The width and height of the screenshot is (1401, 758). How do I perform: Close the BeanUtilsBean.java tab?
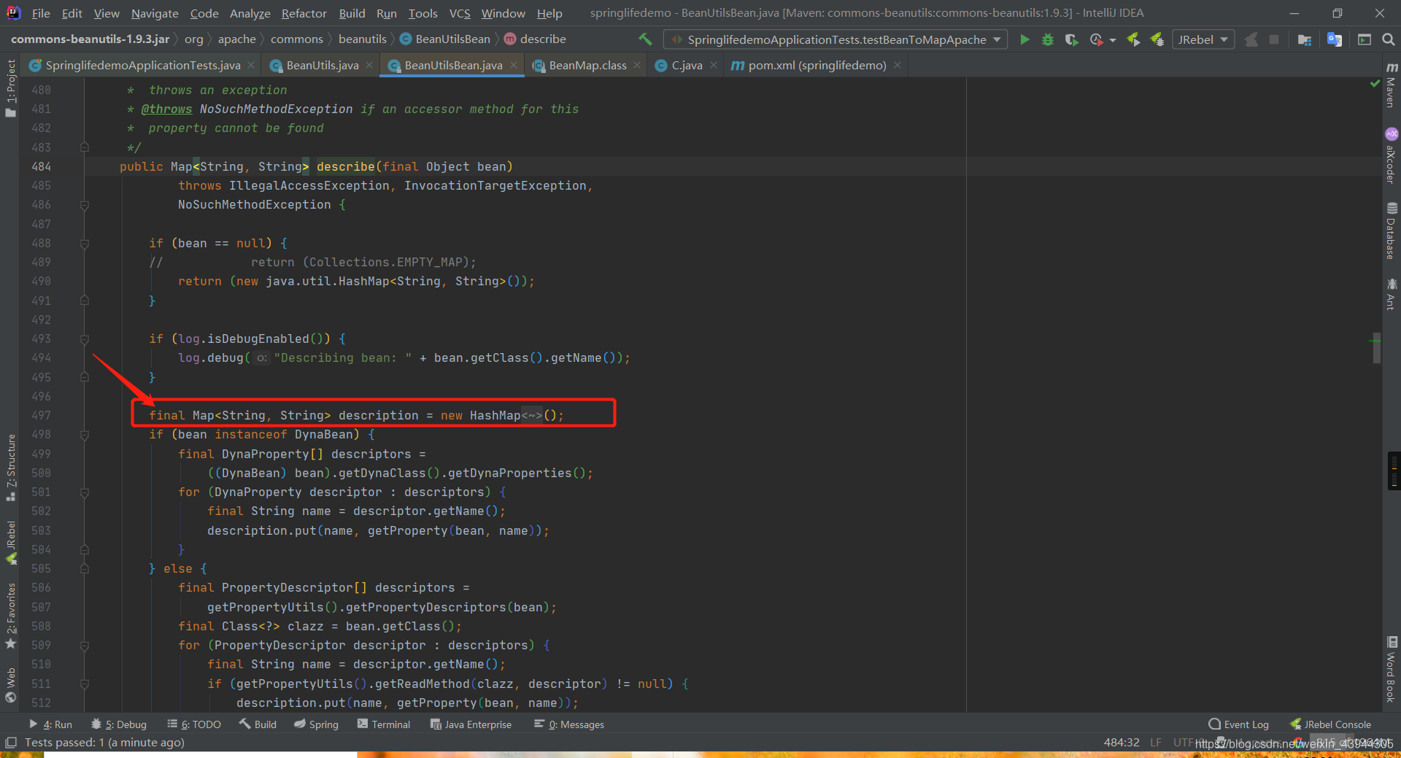pos(514,66)
